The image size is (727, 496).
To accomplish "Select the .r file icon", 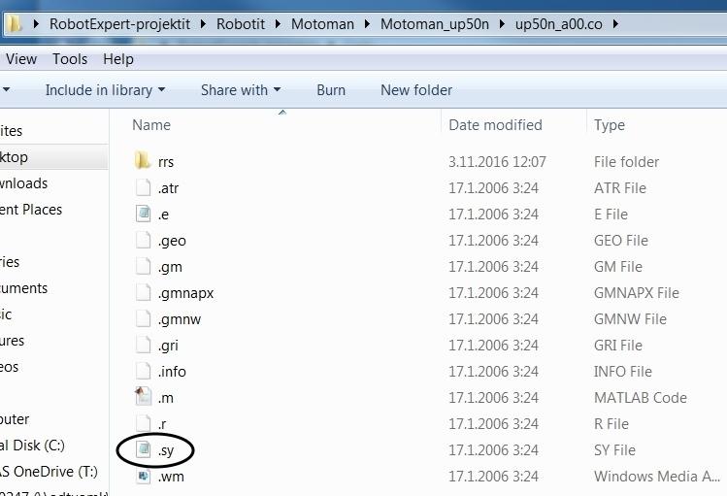I will pyautogui.click(x=143, y=423).
